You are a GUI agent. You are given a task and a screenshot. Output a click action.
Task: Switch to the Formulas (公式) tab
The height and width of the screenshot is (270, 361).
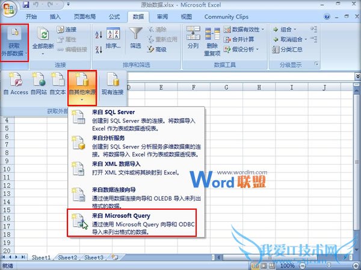pyautogui.click(x=114, y=17)
